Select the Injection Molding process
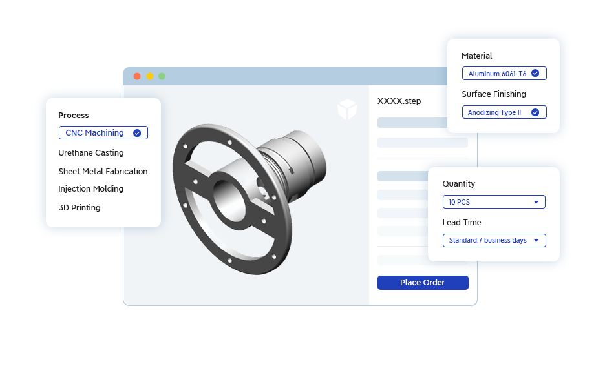 (90, 188)
